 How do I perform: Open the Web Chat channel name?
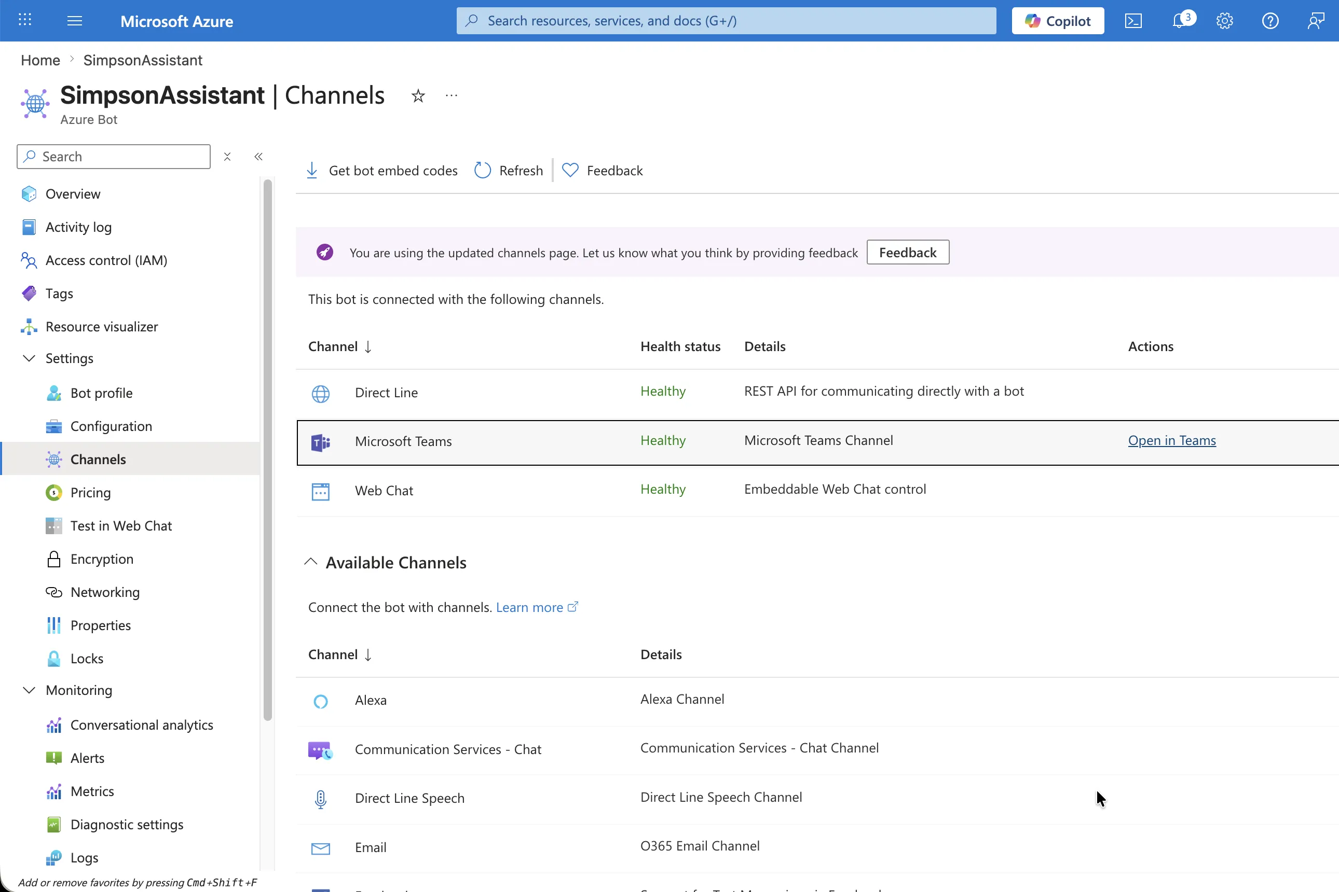(x=384, y=491)
